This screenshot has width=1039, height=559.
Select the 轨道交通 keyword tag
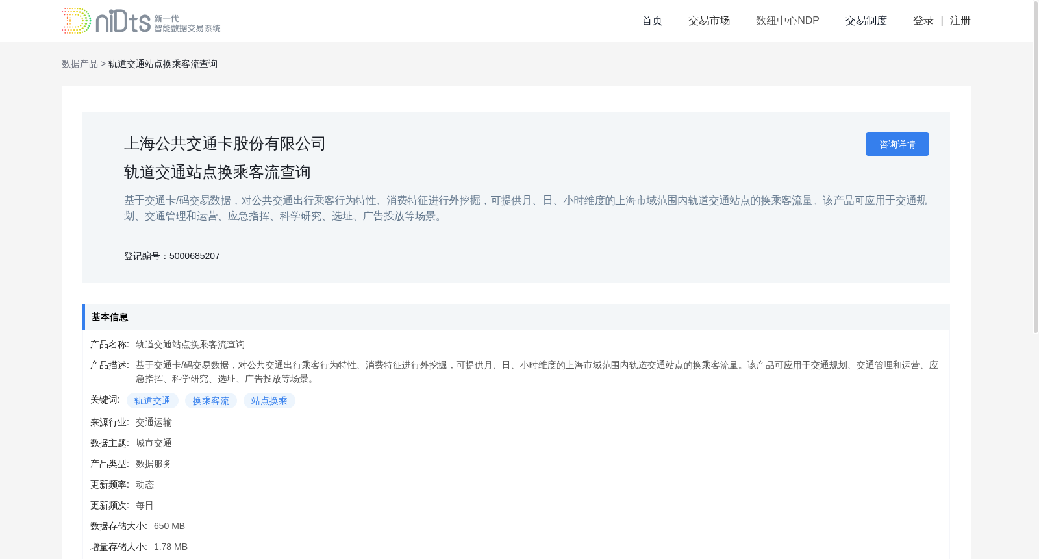tap(153, 401)
